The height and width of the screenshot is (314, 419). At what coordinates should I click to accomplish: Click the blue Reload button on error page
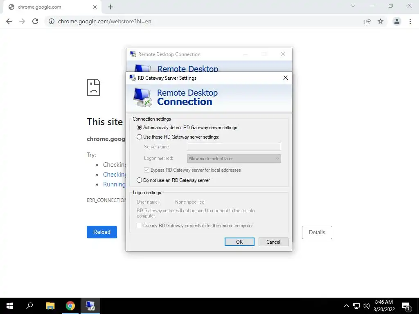[x=102, y=232]
